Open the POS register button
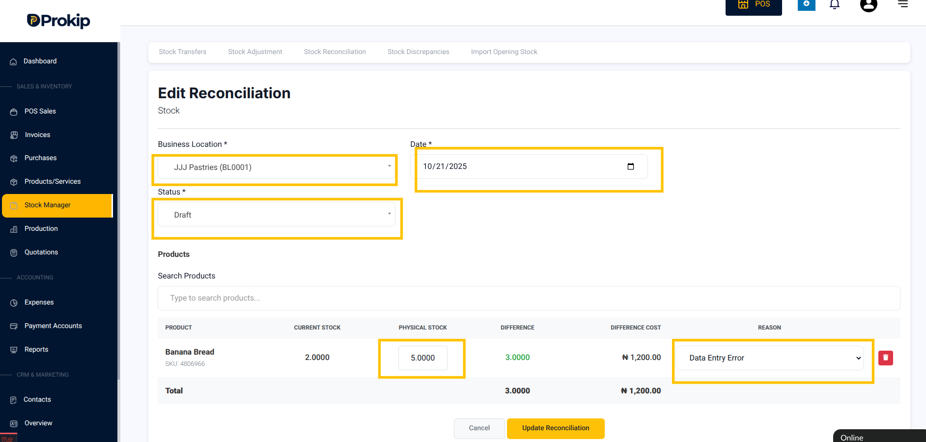The height and width of the screenshot is (442, 926). (754, 6)
